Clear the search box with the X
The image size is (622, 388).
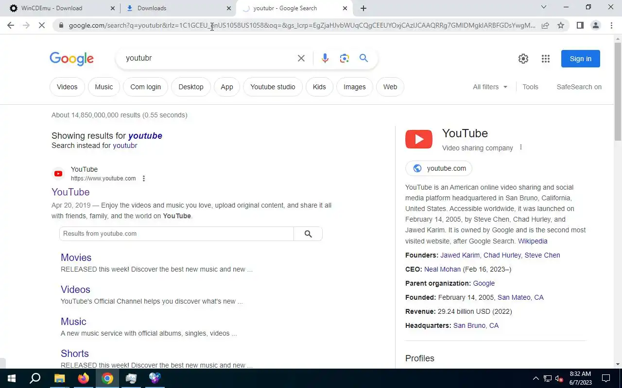pyautogui.click(x=301, y=58)
